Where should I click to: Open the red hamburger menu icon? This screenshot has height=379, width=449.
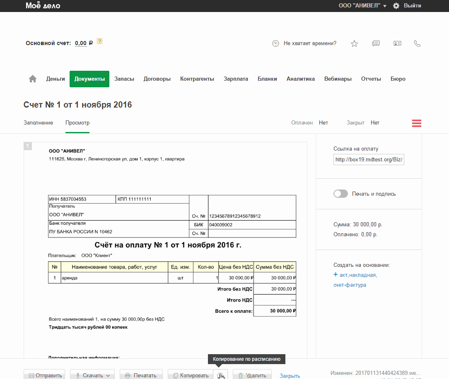tap(416, 123)
